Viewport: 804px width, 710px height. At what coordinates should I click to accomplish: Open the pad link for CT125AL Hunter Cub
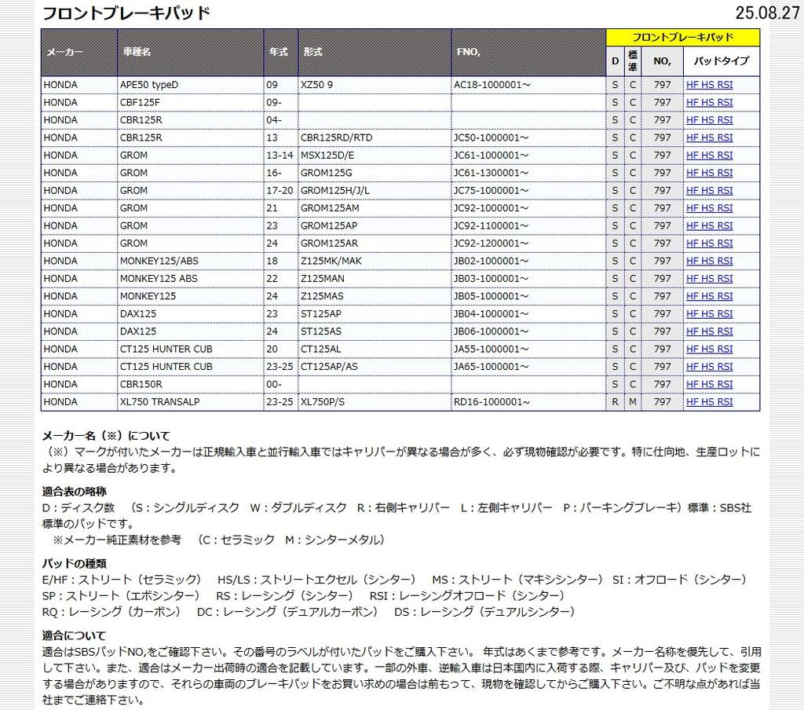pos(709,350)
